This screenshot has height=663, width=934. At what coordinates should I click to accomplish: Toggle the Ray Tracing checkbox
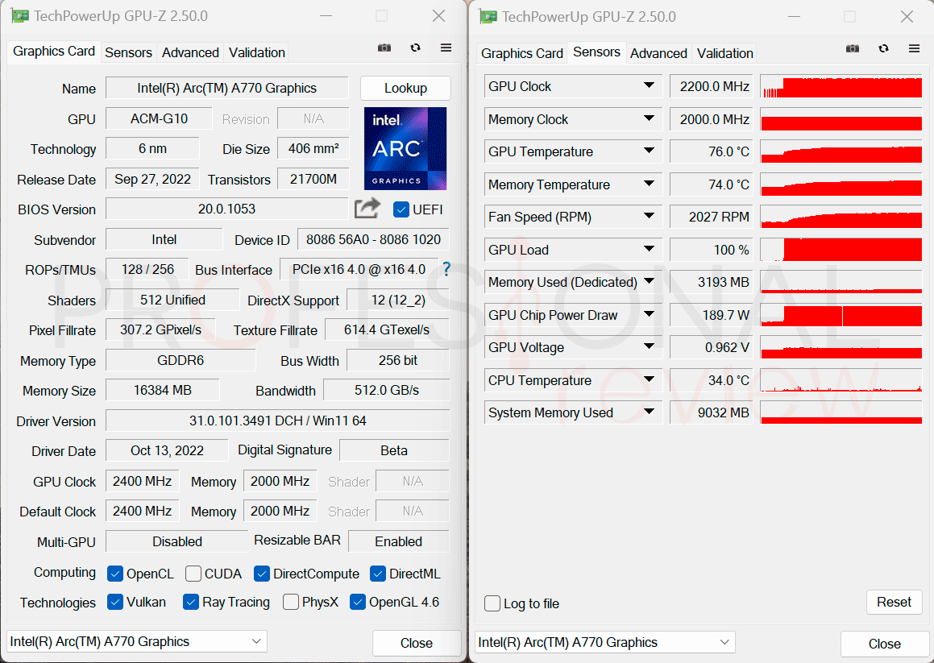point(191,602)
